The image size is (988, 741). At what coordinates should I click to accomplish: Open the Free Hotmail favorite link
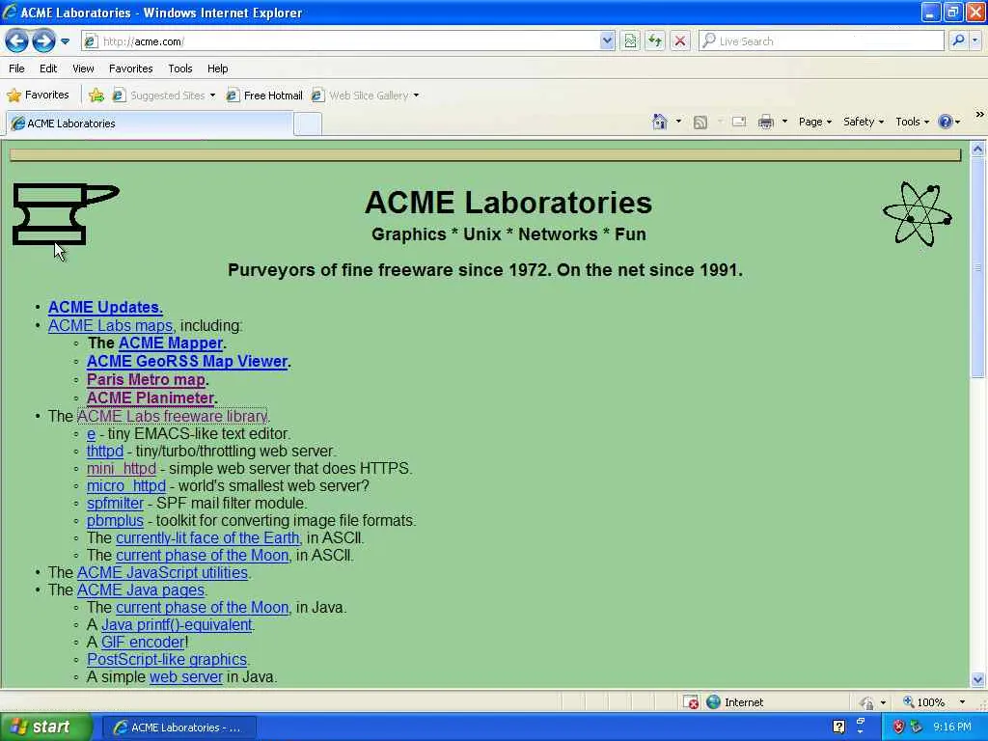pos(264,96)
